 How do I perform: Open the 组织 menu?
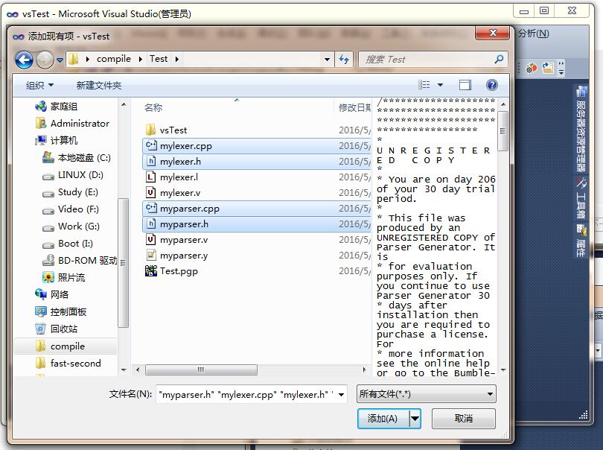point(39,85)
